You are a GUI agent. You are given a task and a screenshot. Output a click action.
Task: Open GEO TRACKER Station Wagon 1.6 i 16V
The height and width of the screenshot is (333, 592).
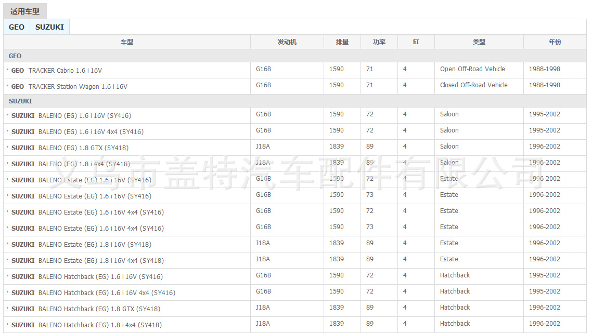pyautogui.click(x=70, y=87)
